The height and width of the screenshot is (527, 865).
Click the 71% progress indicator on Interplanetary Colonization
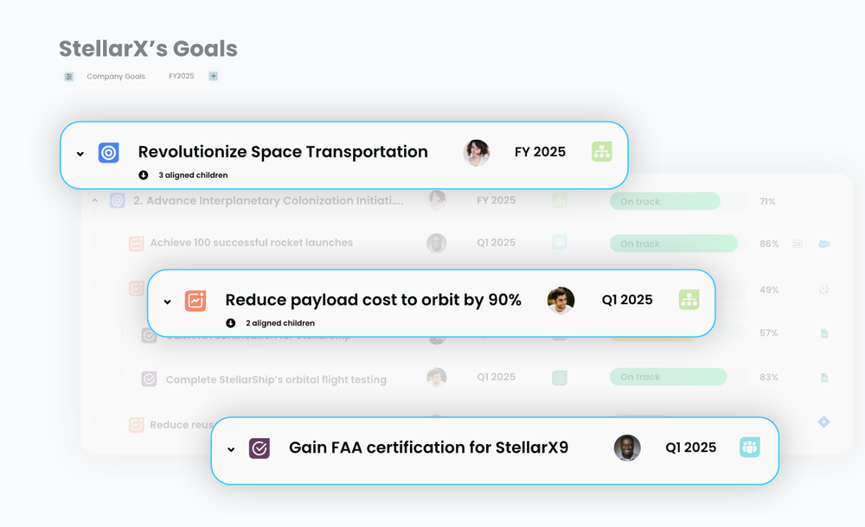(x=768, y=201)
